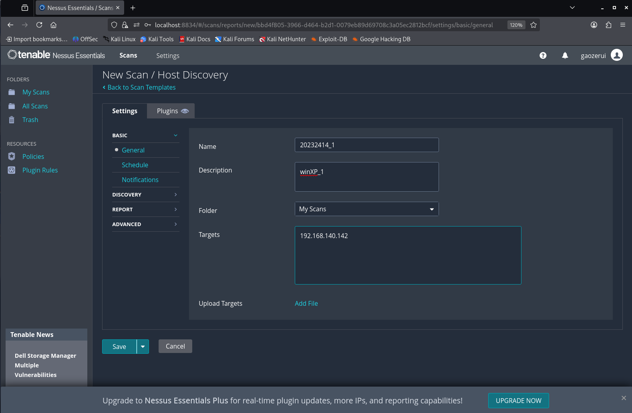Open the Kali Forums bookmark

pyautogui.click(x=235, y=39)
